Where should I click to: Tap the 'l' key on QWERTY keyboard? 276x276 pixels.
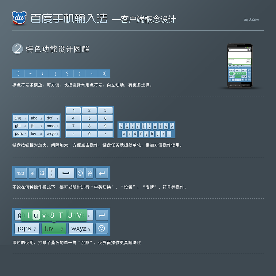169,134
